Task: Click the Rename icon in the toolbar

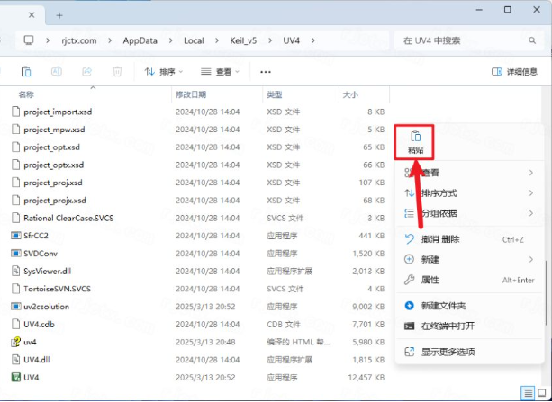Action: 57,71
